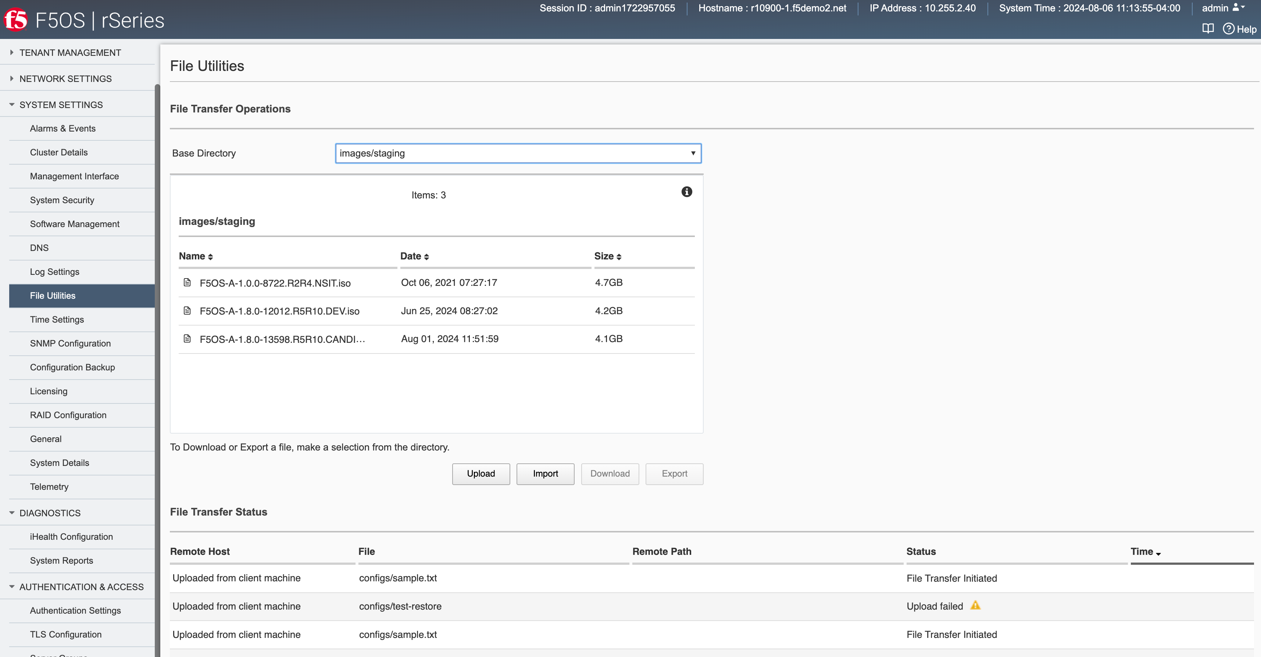Sort files by Name
The image size is (1261, 657).
196,256
